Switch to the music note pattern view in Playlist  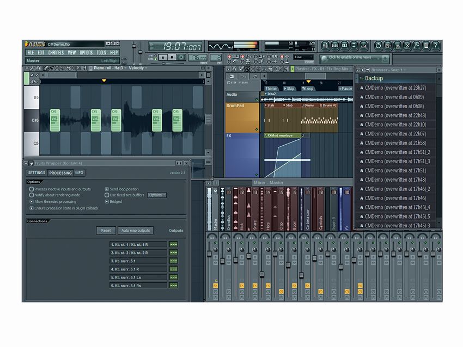(254, 76)
